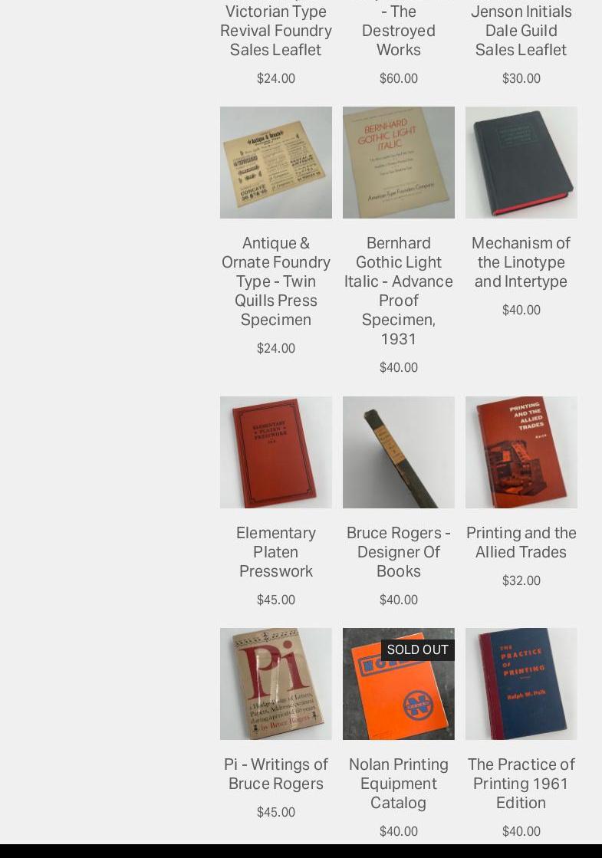The height and width of the screenshot is (858, 602).
Task: Open The Practice of Printing cover image
Action: (x=521, y=684)
